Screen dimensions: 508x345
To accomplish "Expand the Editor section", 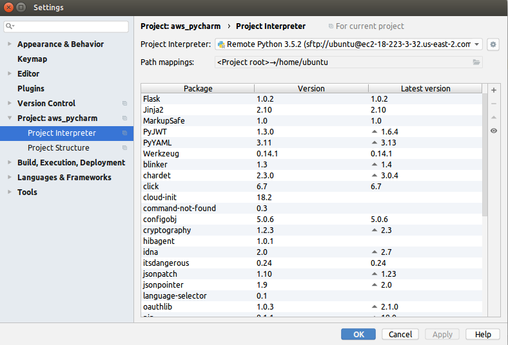I will pos(10,74).
